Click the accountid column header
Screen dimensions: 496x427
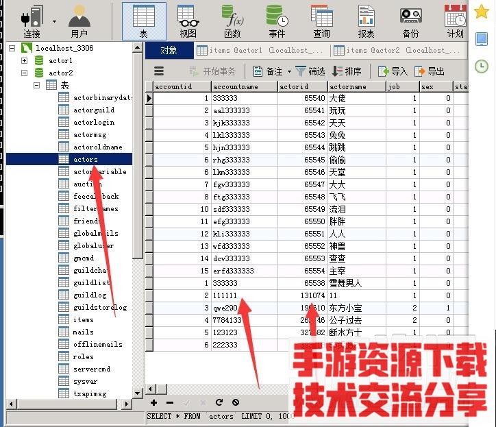click(182, 86)
